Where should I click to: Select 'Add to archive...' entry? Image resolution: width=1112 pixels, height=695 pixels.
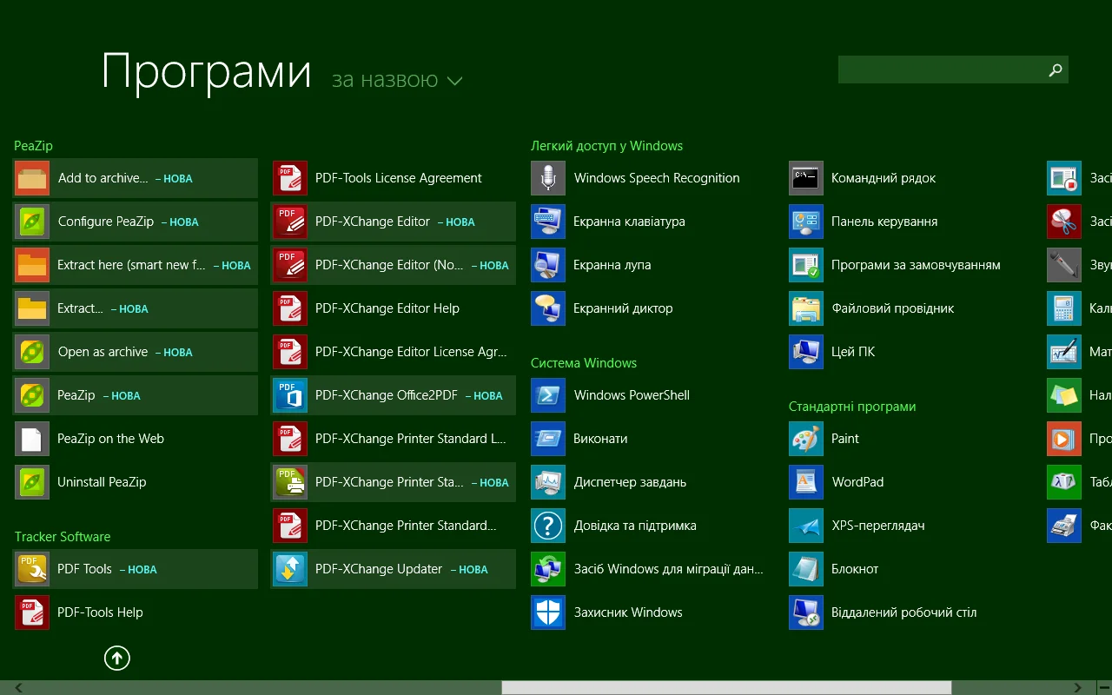coord(103,178)
